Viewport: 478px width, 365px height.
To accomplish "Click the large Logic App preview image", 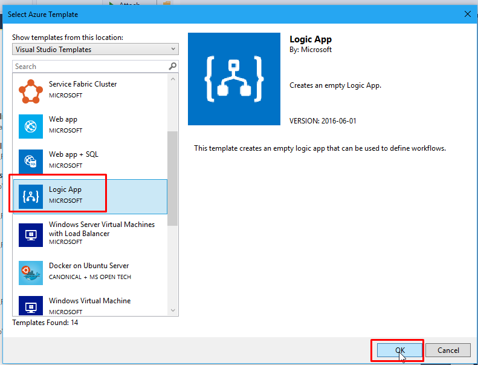I will 234,79.
